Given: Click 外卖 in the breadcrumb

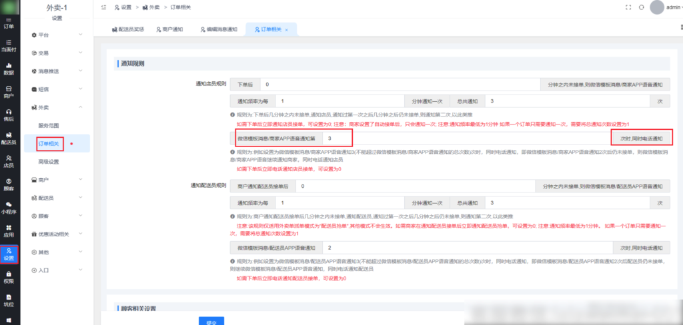Looking at the screenshot, I should pyautogui.click(x=151, y=7).
